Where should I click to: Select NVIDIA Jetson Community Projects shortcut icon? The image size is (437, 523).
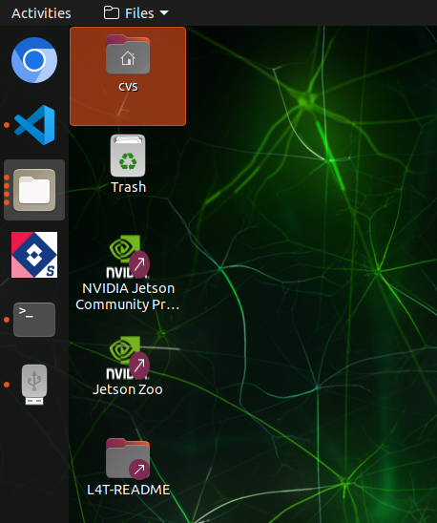(x=128, y=257)
